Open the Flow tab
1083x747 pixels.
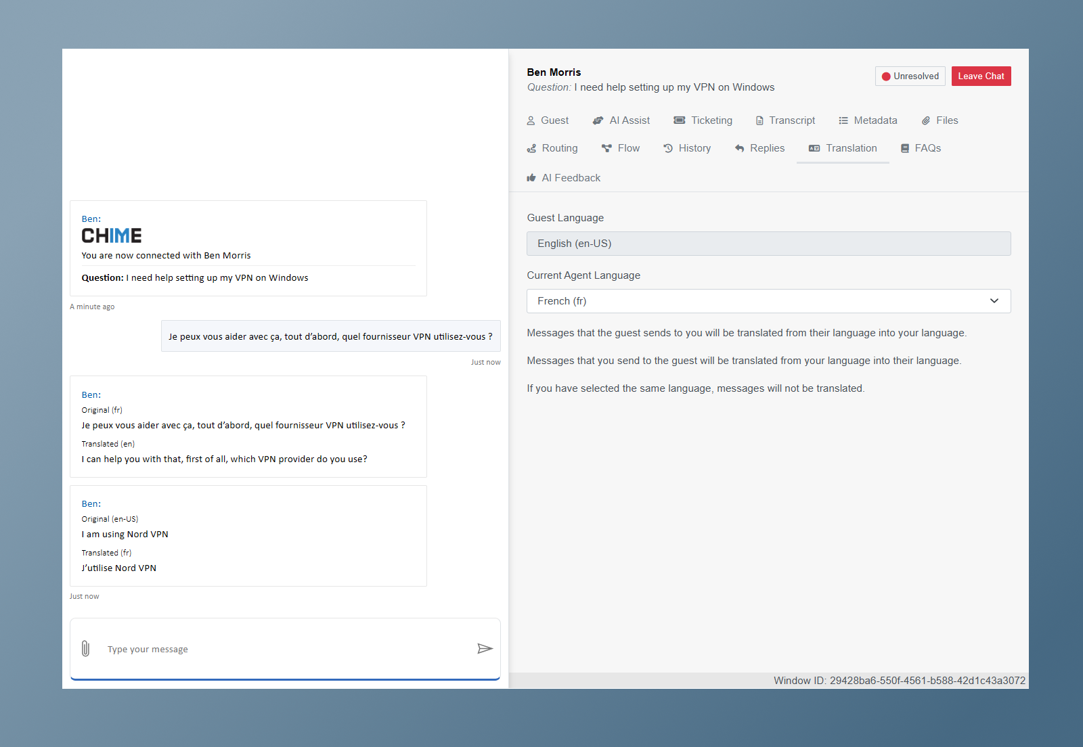(621, 148)
